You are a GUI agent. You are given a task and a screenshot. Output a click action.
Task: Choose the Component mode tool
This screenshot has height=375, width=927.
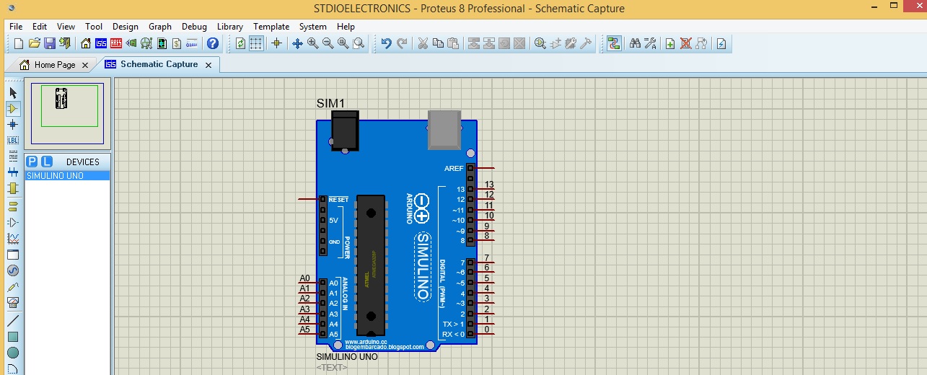coord(13,109)
